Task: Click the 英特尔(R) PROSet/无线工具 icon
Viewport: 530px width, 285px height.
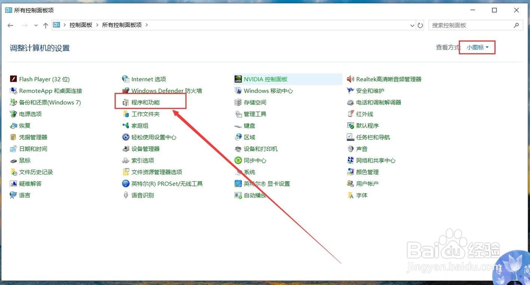Action: coord(126,184)
